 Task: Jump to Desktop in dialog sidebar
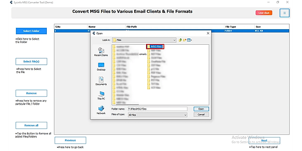[x=101, y=66]
